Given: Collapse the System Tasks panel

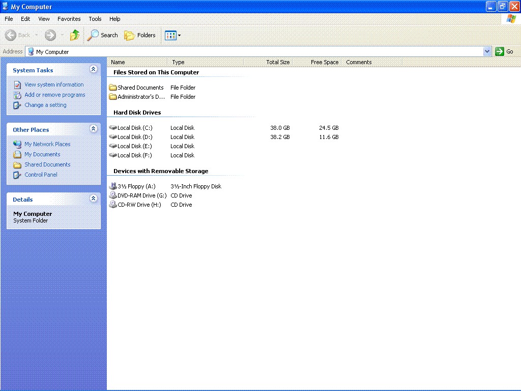Looking at the screenshot, I should 93,69.
